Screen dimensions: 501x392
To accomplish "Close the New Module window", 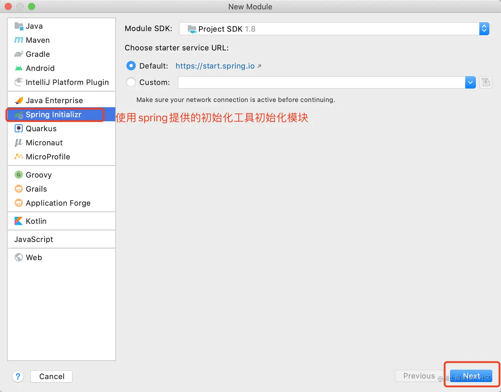I will (x=8, y=6).
